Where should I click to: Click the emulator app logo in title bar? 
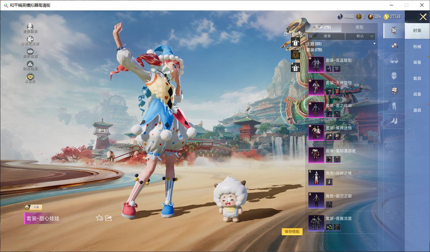pyautogui.click(x=6, y=5)
